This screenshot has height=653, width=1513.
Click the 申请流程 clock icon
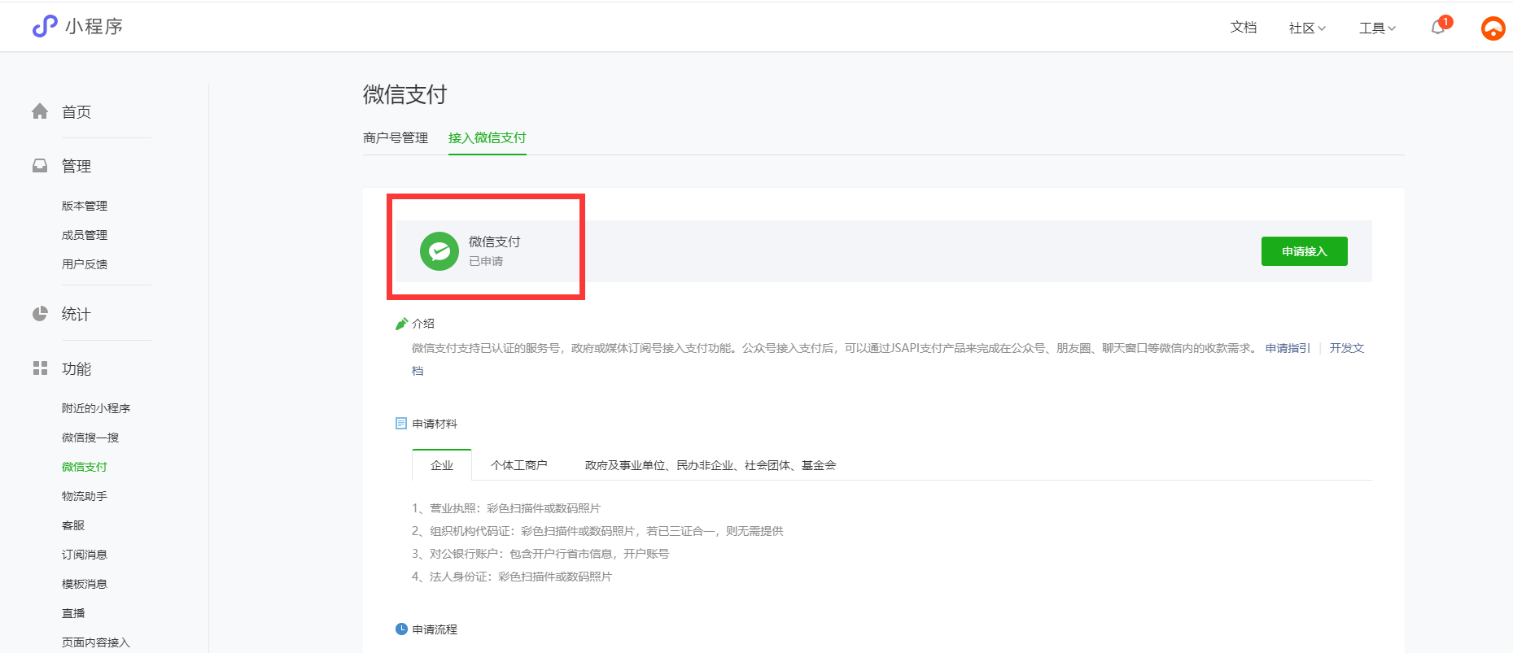(x=401, y=629)
